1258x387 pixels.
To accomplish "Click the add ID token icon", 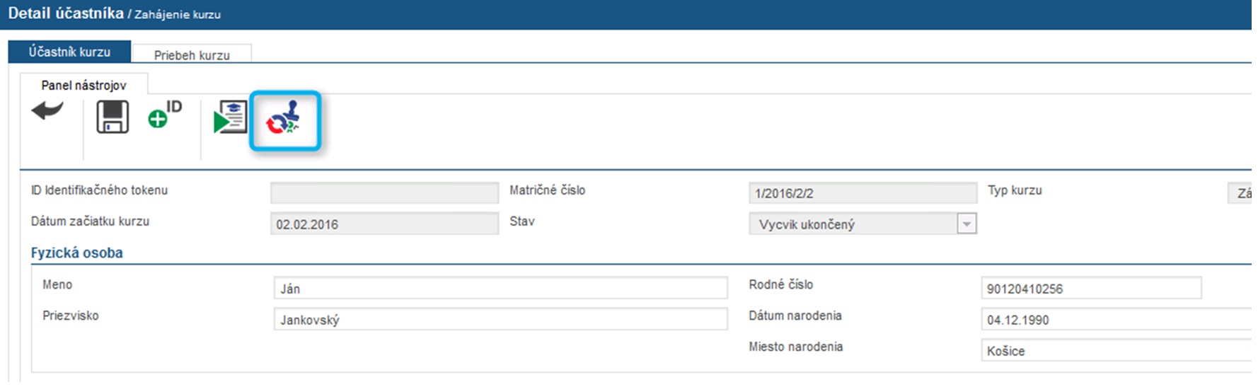I will tap(164, 115).
